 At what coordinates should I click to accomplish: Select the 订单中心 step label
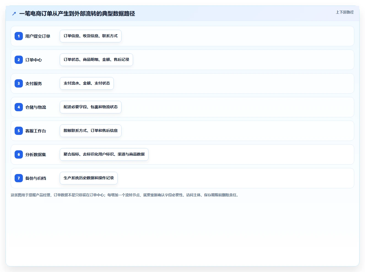34,60
